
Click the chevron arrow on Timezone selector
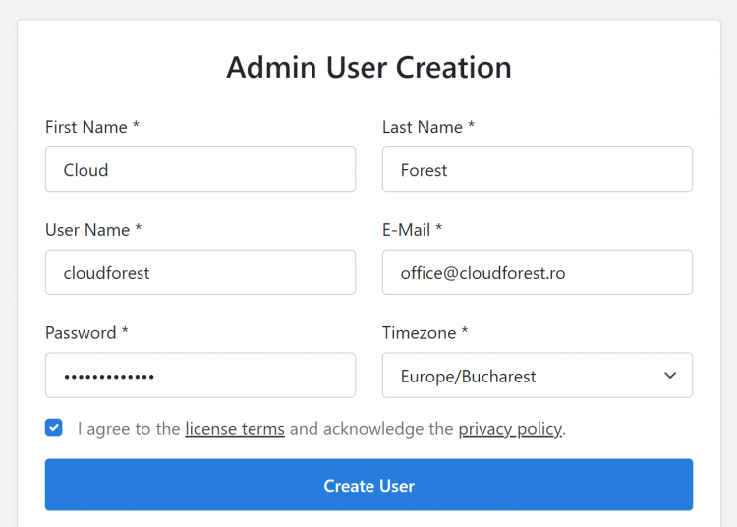pyautogui.click(x=670, y=376)
